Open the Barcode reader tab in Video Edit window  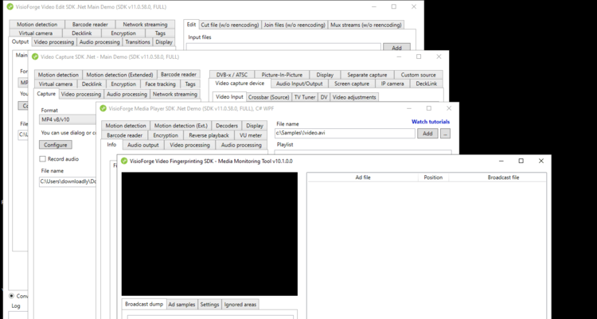click(x=90, y=25)
